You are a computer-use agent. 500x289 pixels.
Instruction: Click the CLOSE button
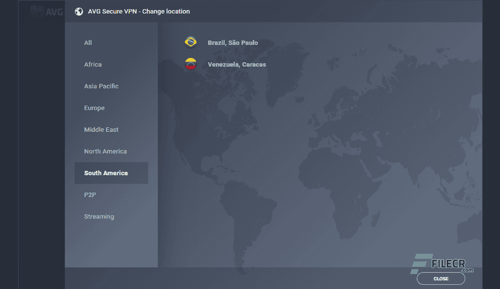pyautogui.click(x=441, y=278)
